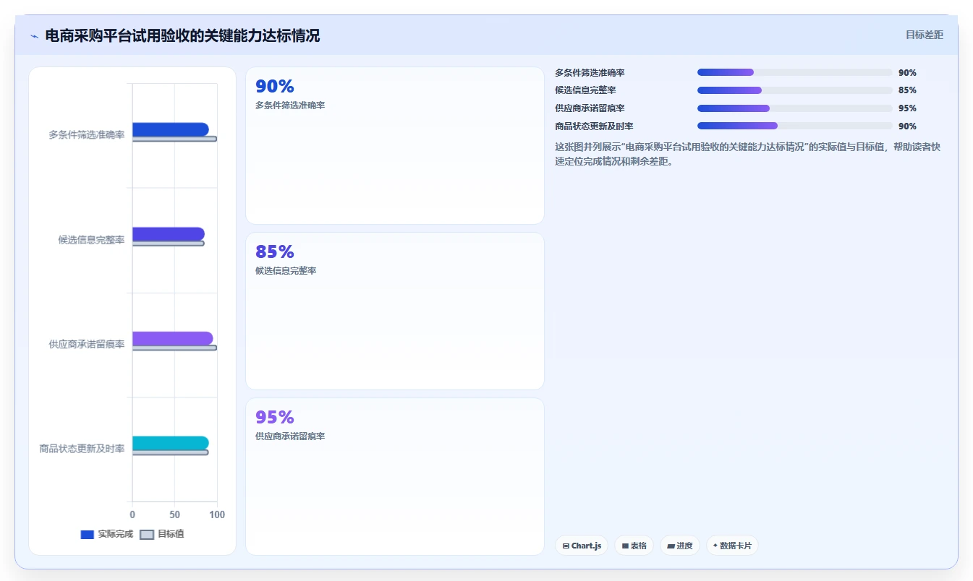Select the 表格 tag chip
Screen dimensions: 973x581
point(634,546)
